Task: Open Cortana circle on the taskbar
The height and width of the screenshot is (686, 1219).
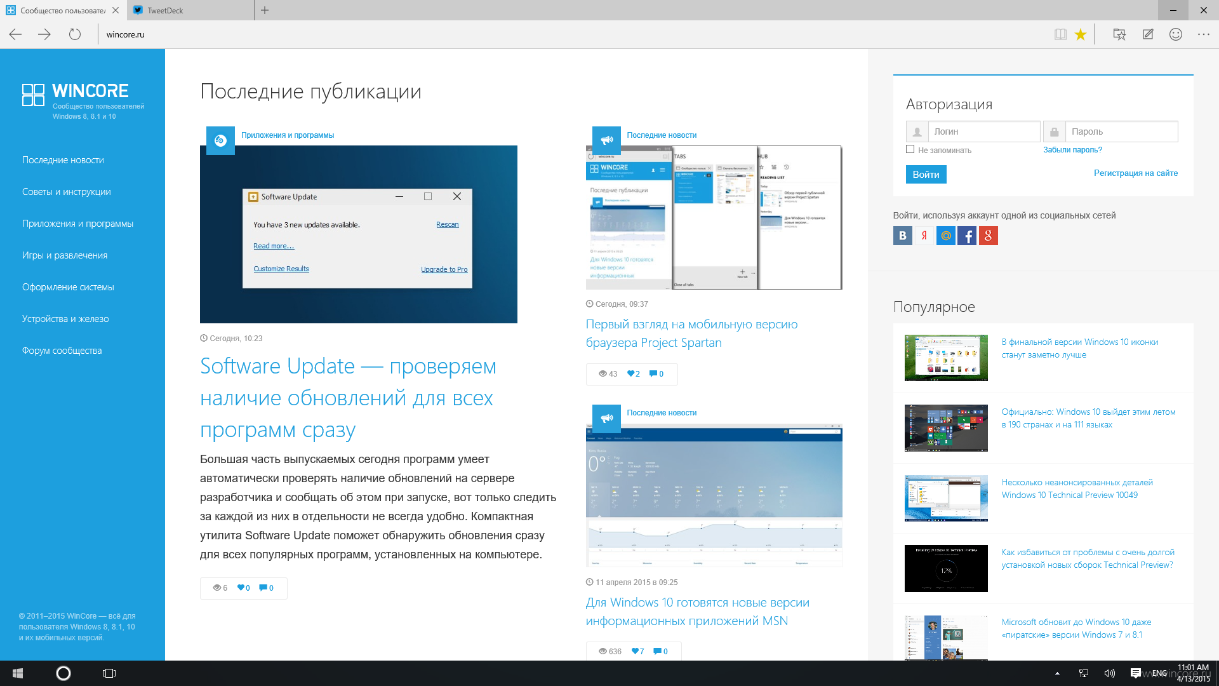Action: coord(63,673)
